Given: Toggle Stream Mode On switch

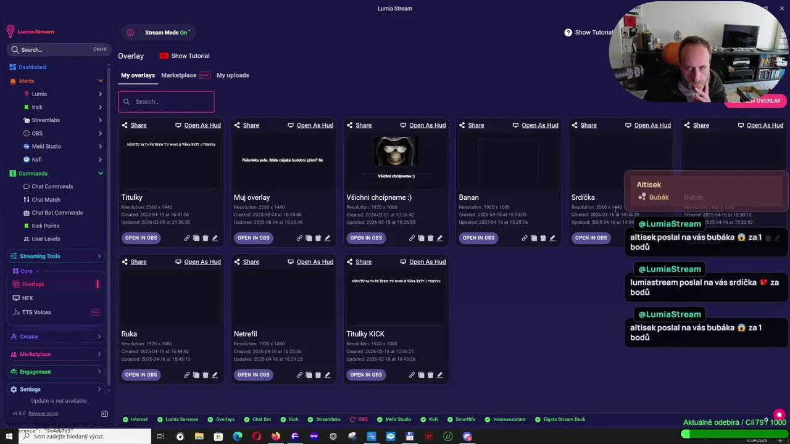Looking at the screenshot, I should [159, 33].
